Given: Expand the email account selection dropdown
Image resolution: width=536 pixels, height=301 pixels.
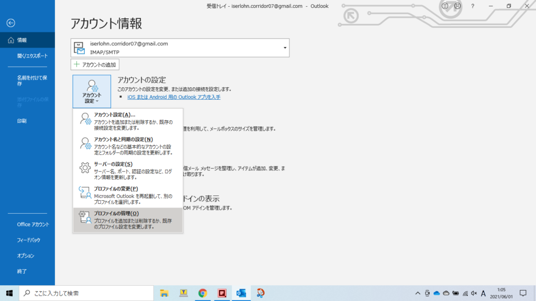Looking at the screenshot, I should click(285, 48).
